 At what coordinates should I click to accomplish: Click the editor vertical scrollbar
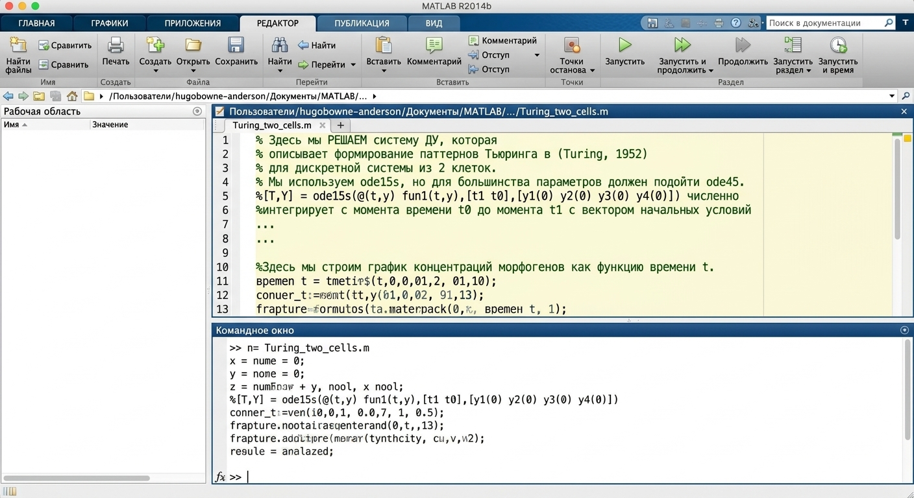pyautogui.click(x=898, y=188)
